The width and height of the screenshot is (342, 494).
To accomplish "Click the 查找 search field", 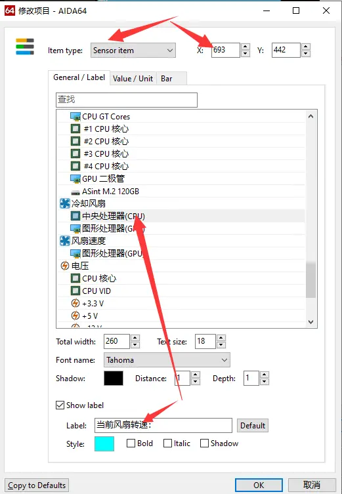I will pos(127,100).
